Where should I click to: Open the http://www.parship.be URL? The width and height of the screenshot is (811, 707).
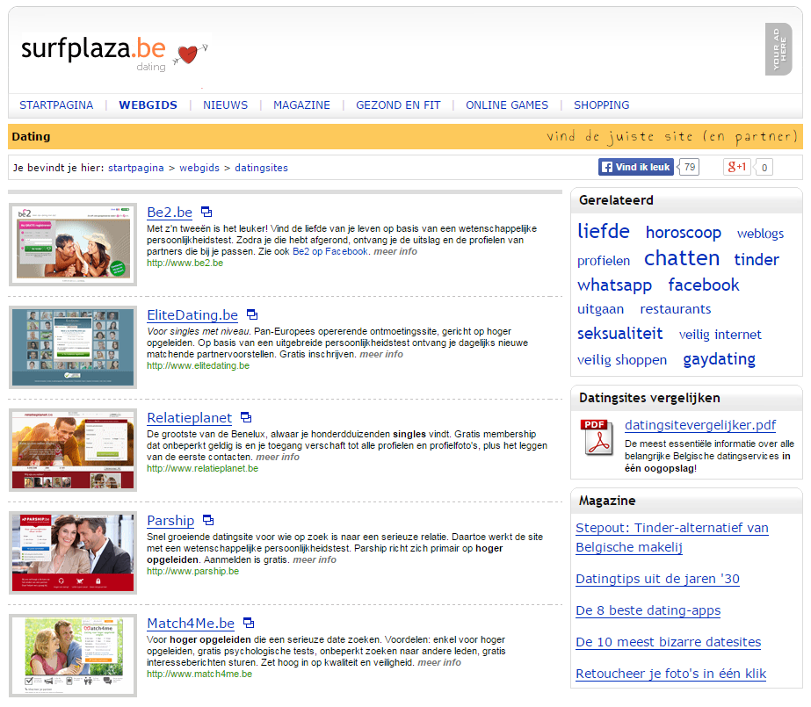[193, 572]
